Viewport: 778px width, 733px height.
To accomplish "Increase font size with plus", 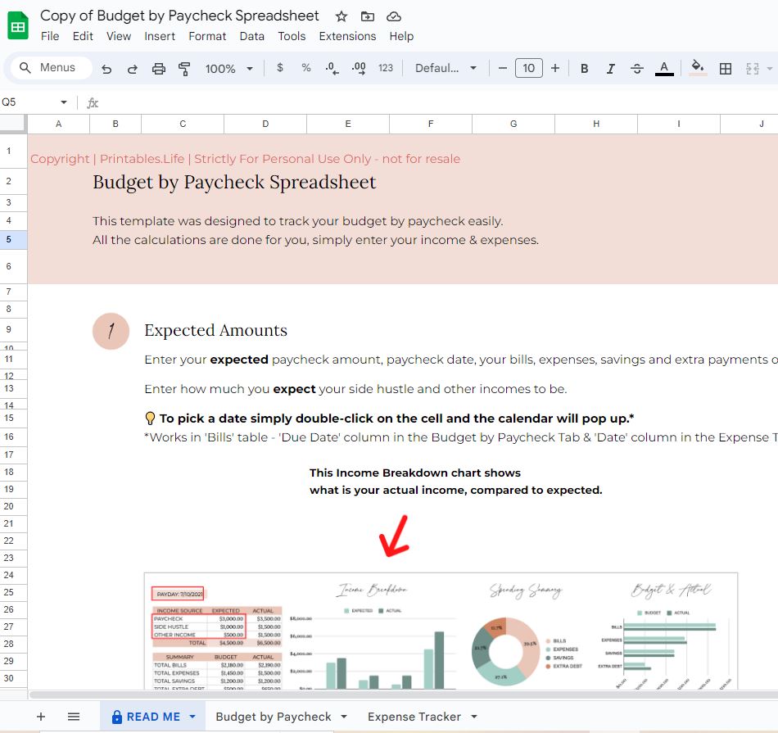I will pyautogui.click(x=555, y=68).
